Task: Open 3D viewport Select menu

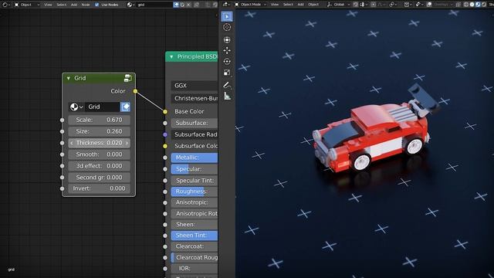Action: (x=288, y=5)
